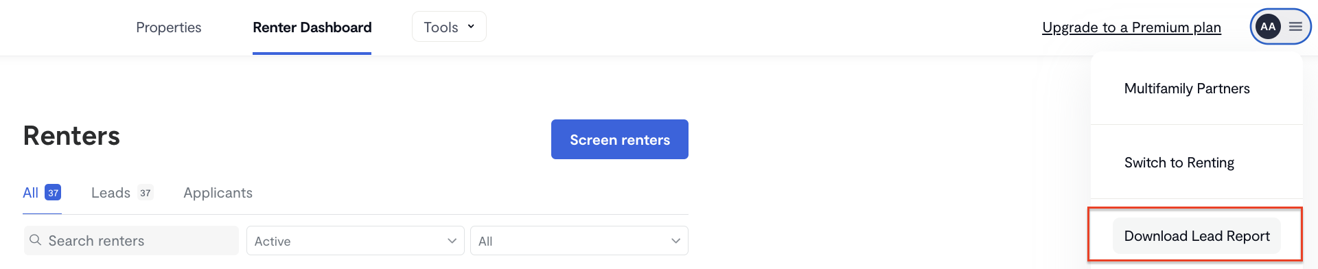This screenshot has width=1318, height=269.
Task: Click the gray 37 badge beside Leads
Action: [x=146, y=193]
